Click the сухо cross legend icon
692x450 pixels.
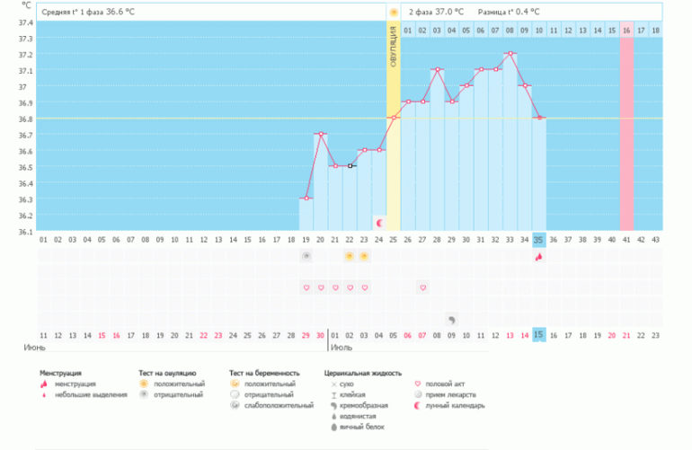pyautogui.click(x=333, y=384)
